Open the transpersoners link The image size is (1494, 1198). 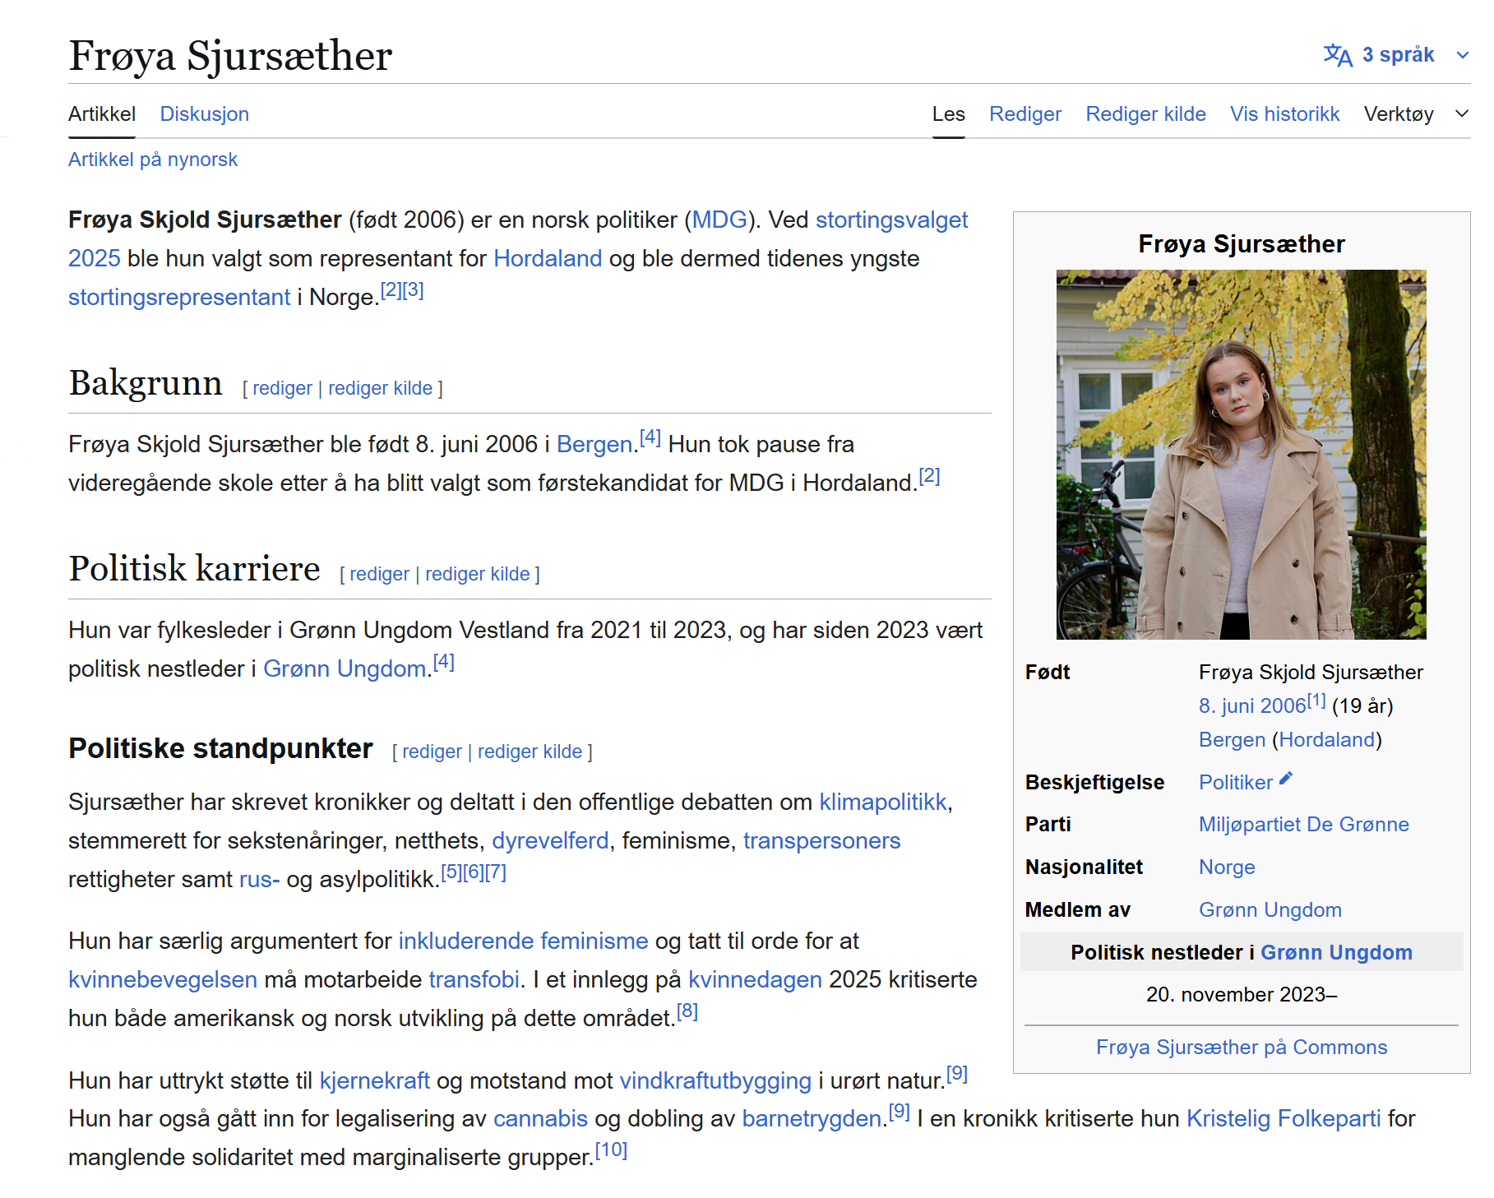pyautogui.click(x=822, y=840)
